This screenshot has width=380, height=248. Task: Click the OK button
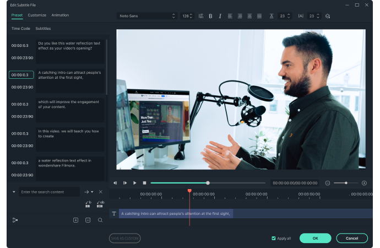click(316, 238)
